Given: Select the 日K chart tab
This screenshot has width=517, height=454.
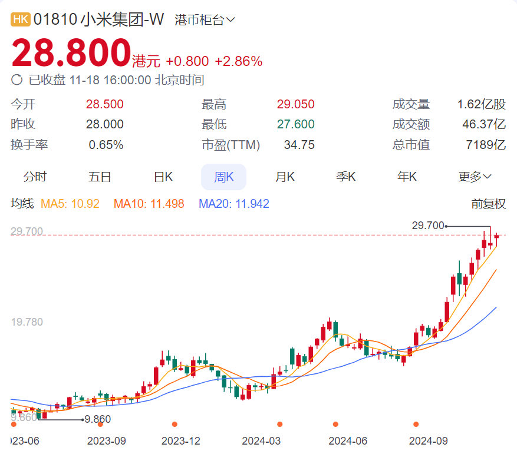Looking at the screenshot, I should tap(163, 177).
